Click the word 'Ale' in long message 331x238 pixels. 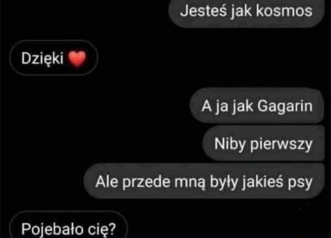tap(107, 182)
